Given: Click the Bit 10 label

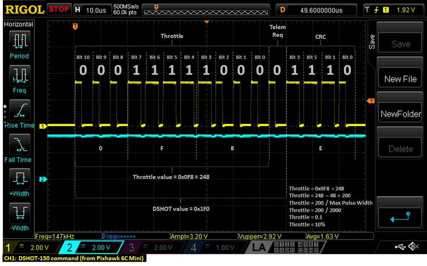Looking at the screenshot, I should tap(83, 57).
